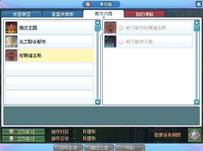Click the 塔爾達洛斯 town thumbnail icon
Viewport: 203px width, 151px height.
pos(11,55)
